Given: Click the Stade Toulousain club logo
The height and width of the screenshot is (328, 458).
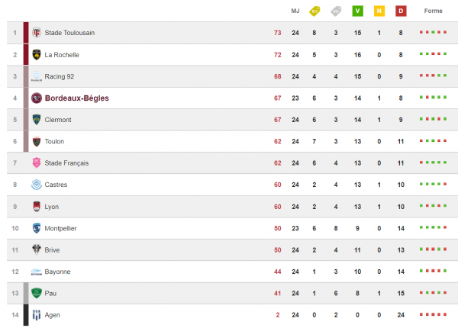Looking at the screenshot, I should (x=37, y=33).
